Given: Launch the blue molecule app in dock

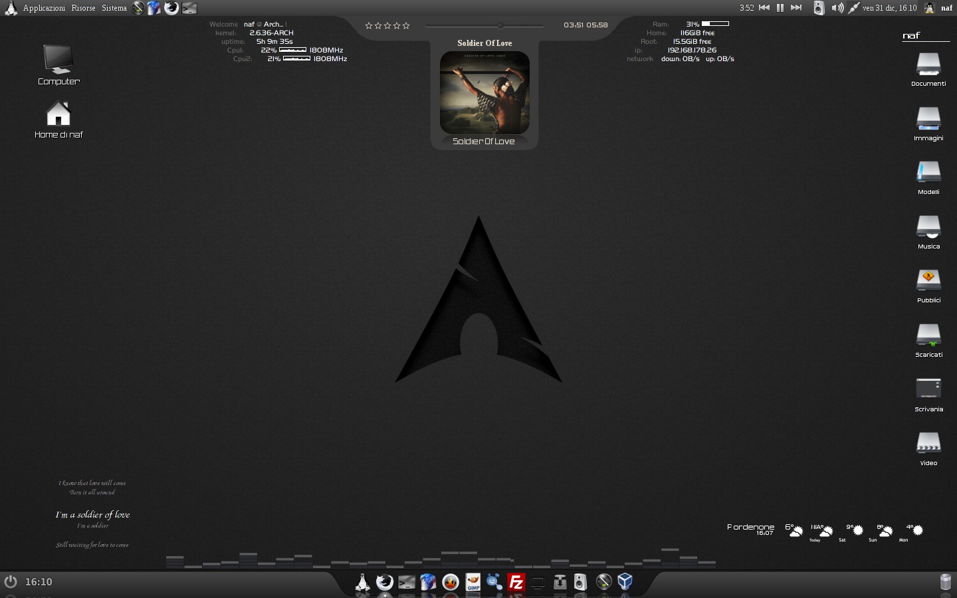Looking at the screenshot, I should coord(494,582).
